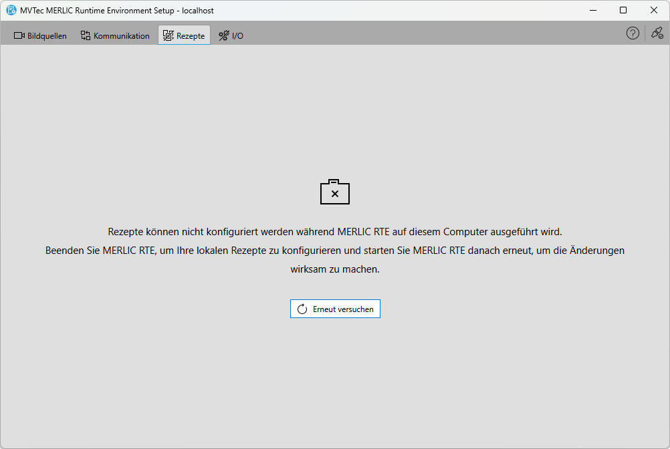The height and width of the screenshot is (449, 670).
Task: Minimize the MERLIC setup window
Action: [x=592, y=10]
